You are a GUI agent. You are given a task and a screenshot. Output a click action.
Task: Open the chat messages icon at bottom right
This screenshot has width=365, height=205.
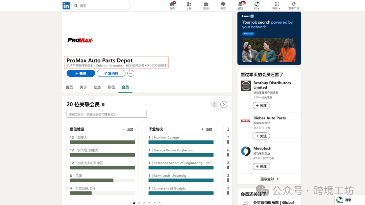pyautogui.click(x=340, y=200)
